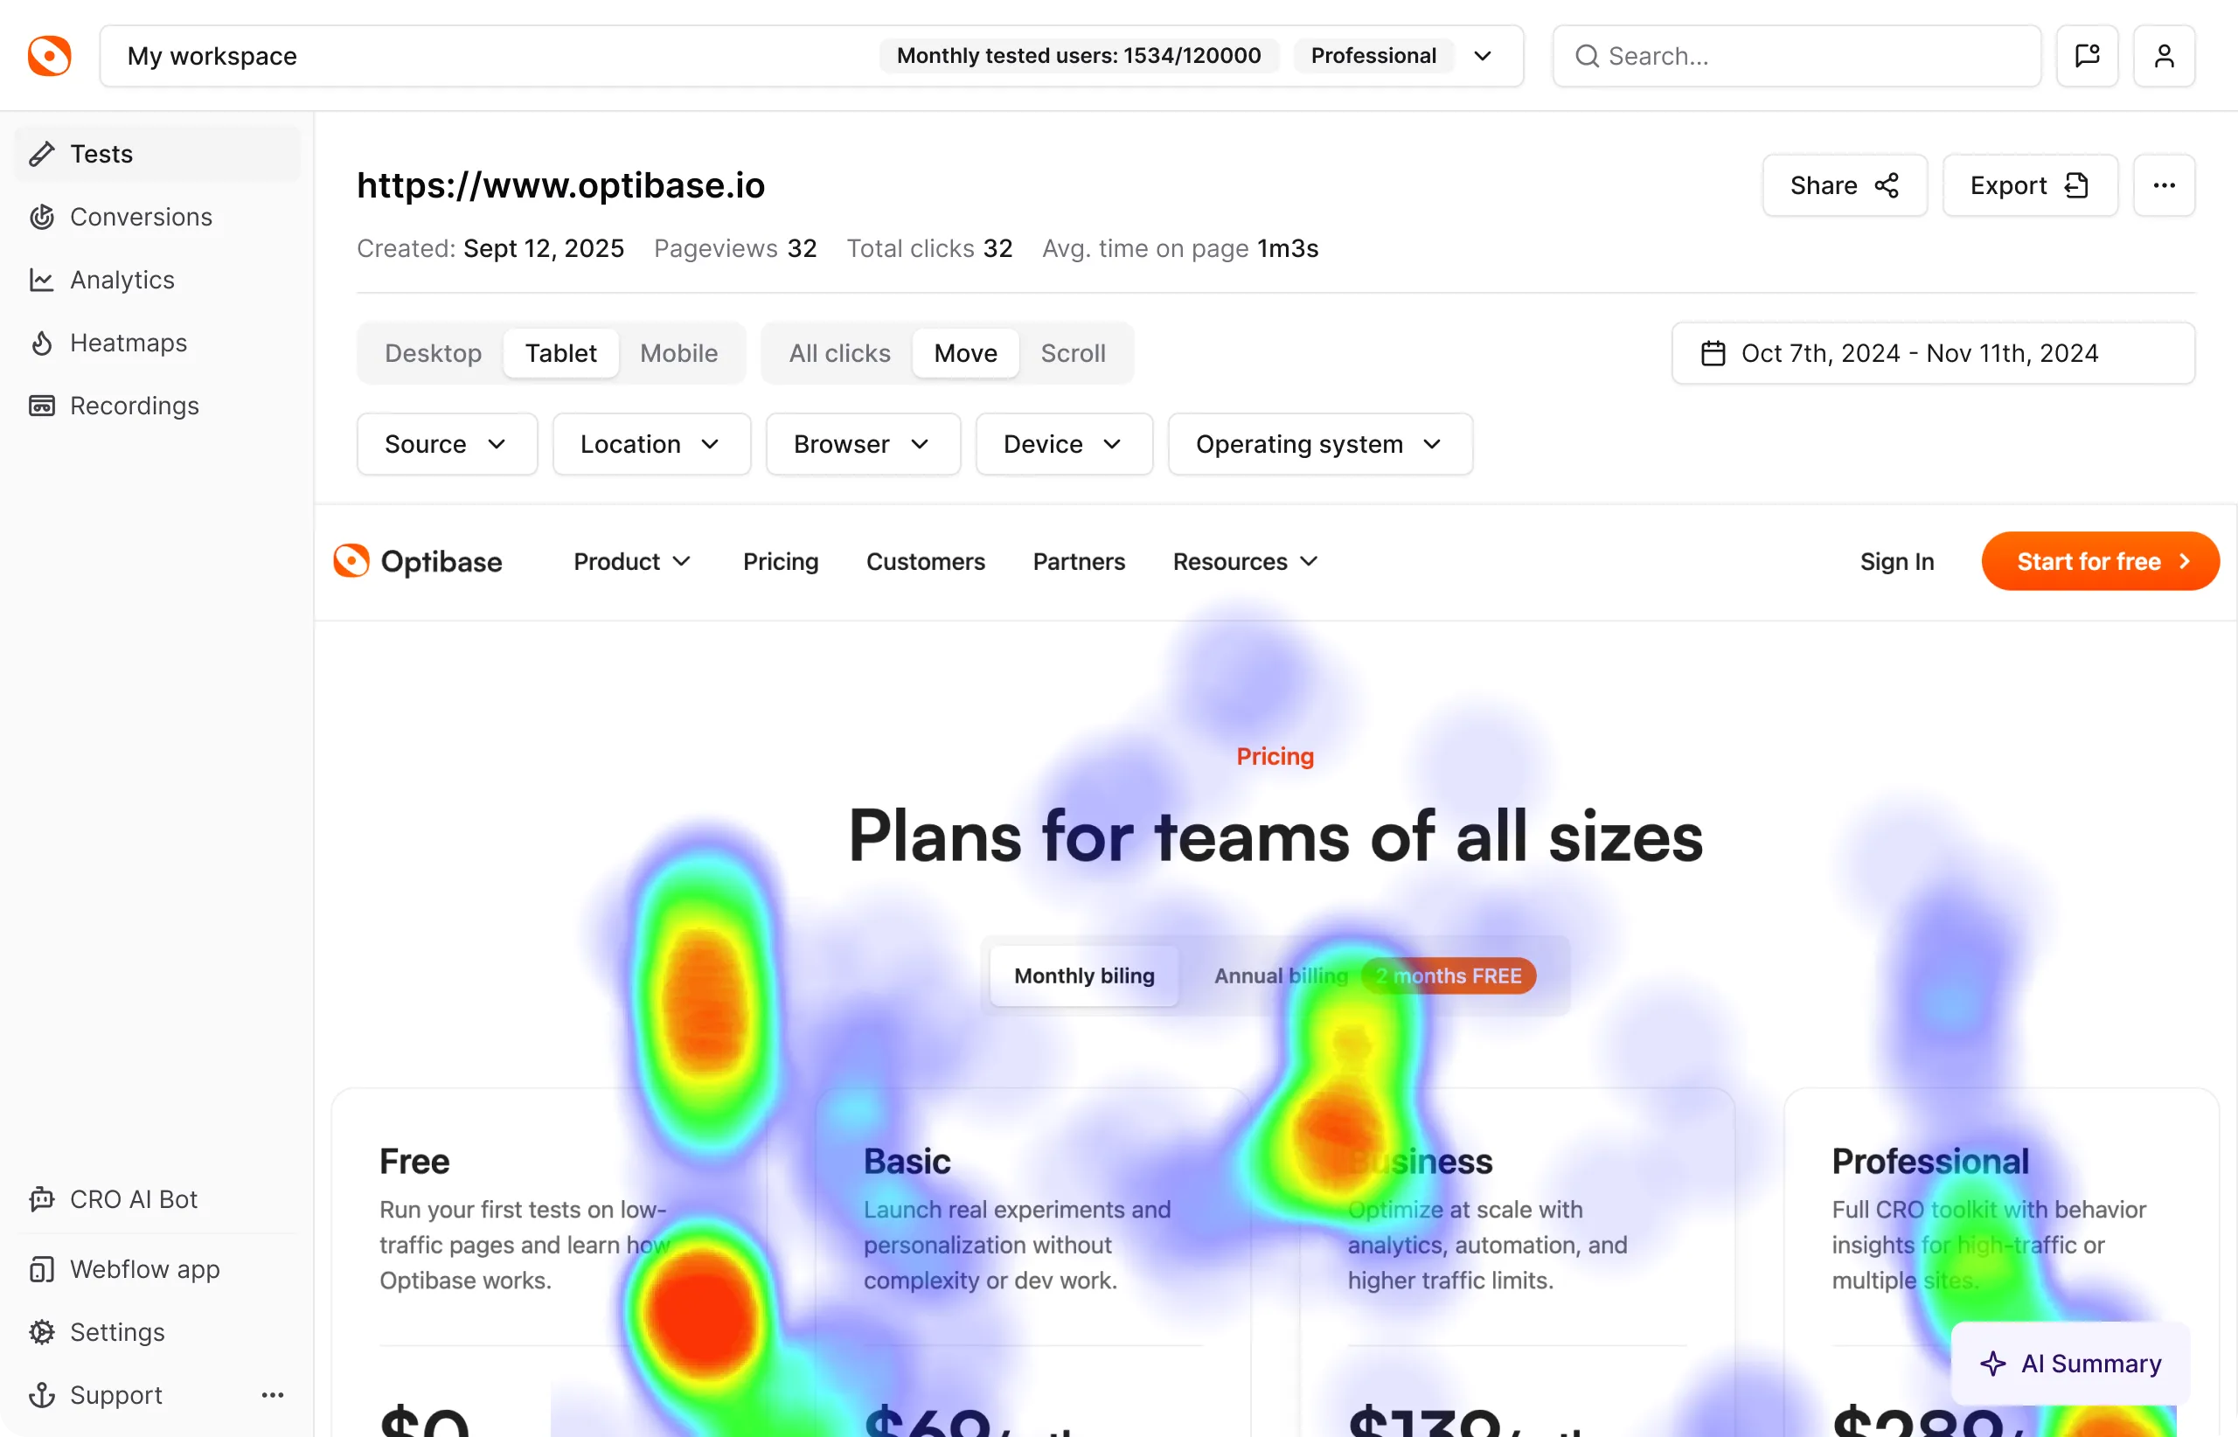Switch device view to Desktop
The height and width of the screenshot is (1437, 2238).
(x=433, y=354)
